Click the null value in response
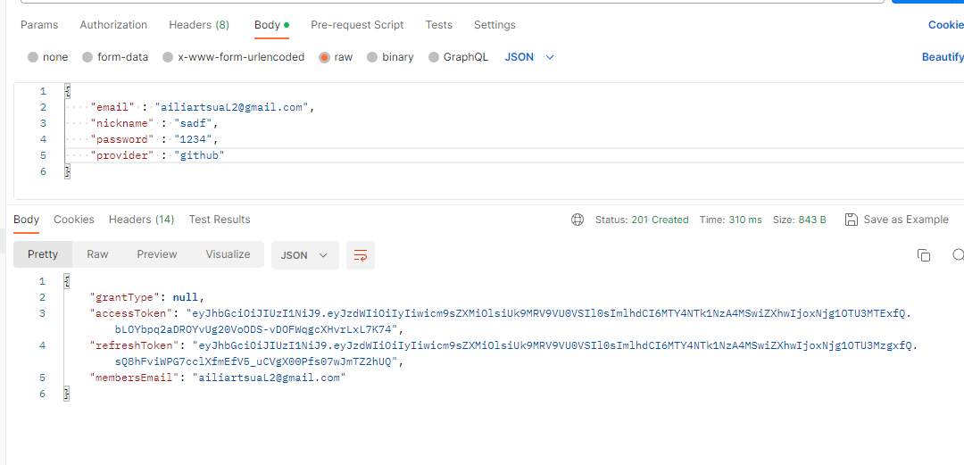This screenshot has height=465, width=964. [186, 298]
